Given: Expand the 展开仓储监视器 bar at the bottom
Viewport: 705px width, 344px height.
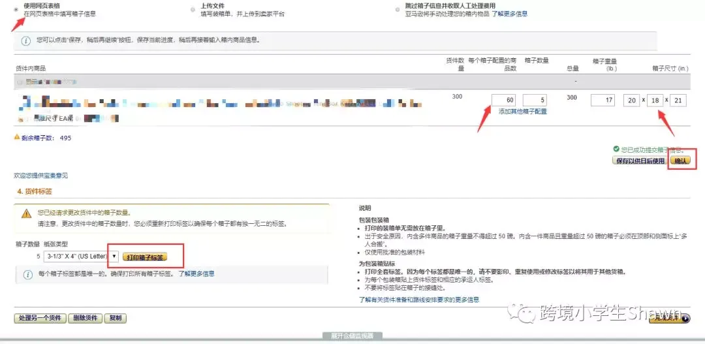Looking at the screenshot, I should point(352,336).
